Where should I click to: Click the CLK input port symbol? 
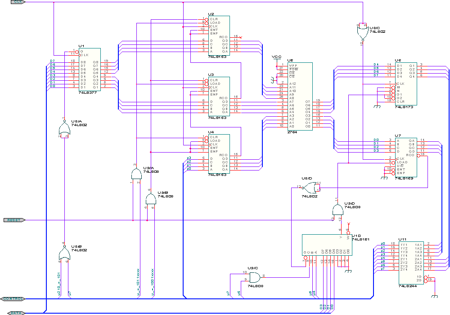click(18, 2)
